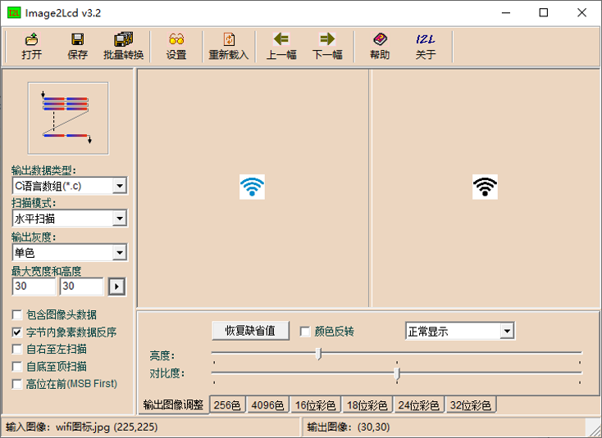Minimize the Image2Lcd window
The image size is (602, 438).
(x=506, y=12)
